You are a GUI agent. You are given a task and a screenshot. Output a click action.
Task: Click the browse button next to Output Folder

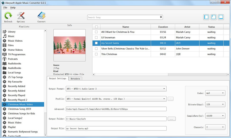point(172,119)
